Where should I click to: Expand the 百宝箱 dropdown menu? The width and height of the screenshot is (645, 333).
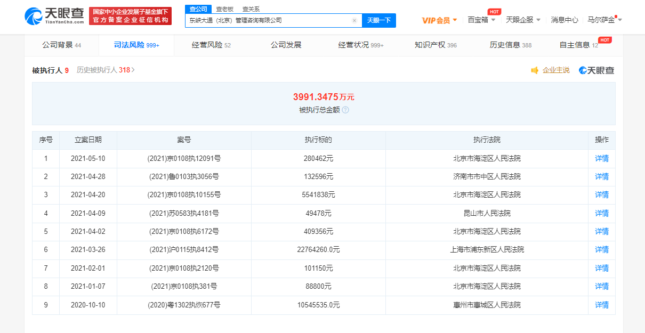coord(481,20)
